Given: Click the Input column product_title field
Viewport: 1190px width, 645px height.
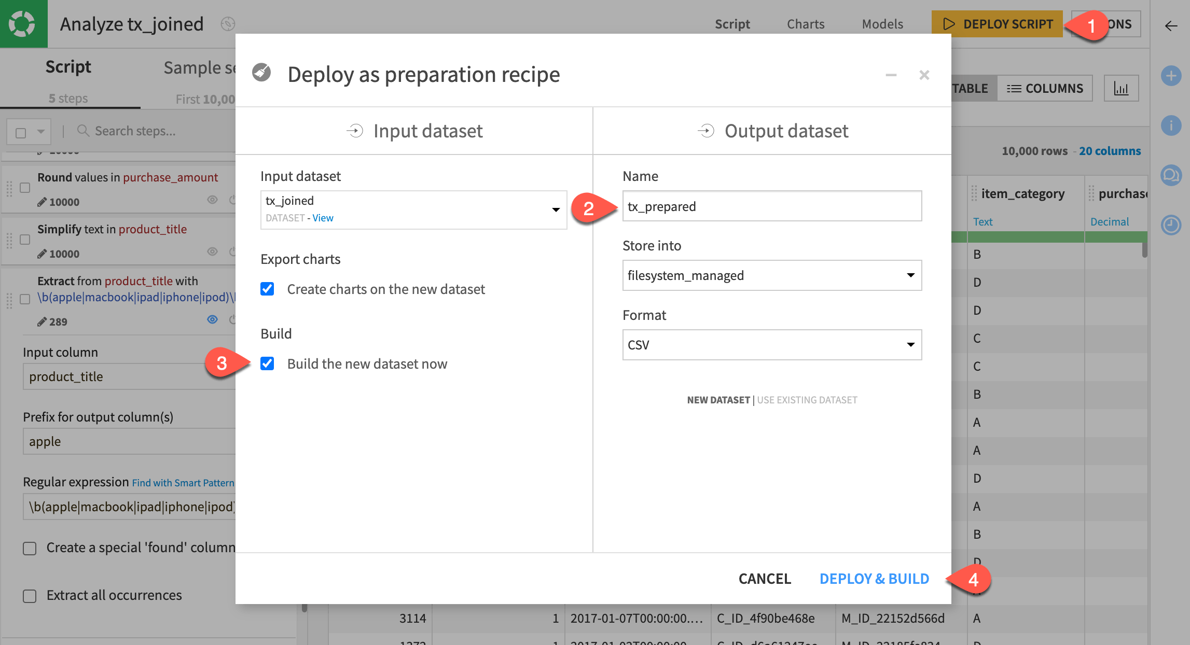Looking at the screenshot, I should click(130, 376).
